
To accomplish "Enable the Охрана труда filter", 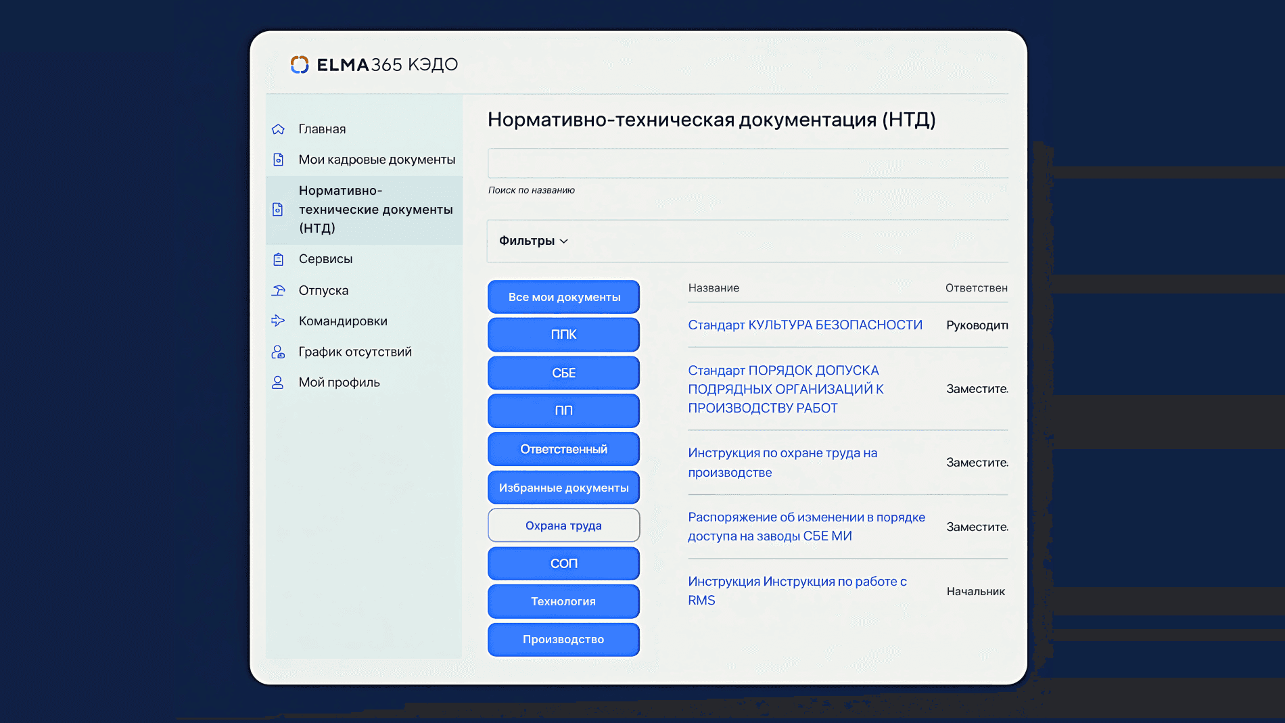I will point(563,526).
